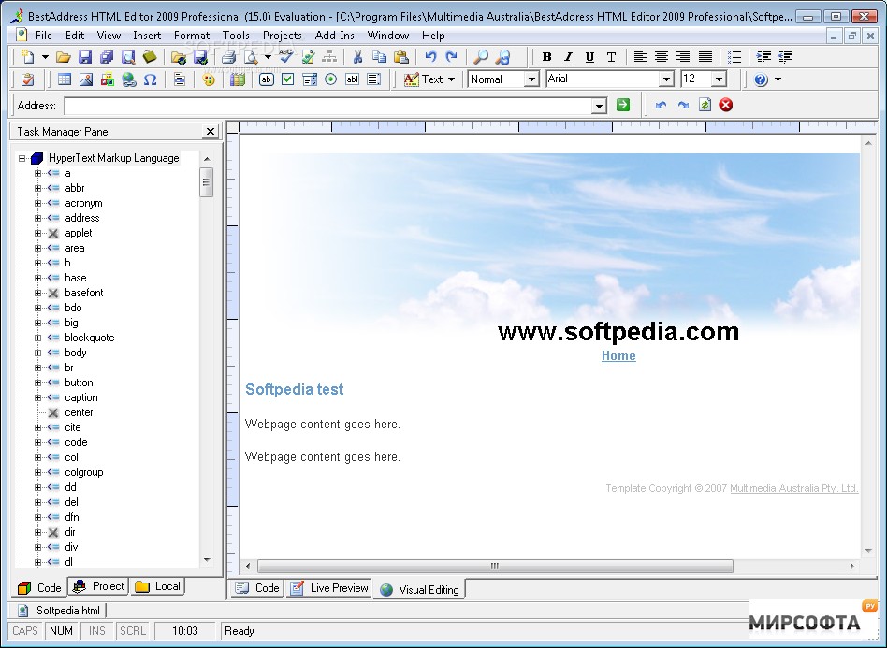Switch to the Project pane tab

click(x=98, y=586)
